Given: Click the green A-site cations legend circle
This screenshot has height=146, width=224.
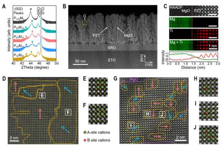Looking at the screenshot, I should pyautogui.click(x=85, y=132).
